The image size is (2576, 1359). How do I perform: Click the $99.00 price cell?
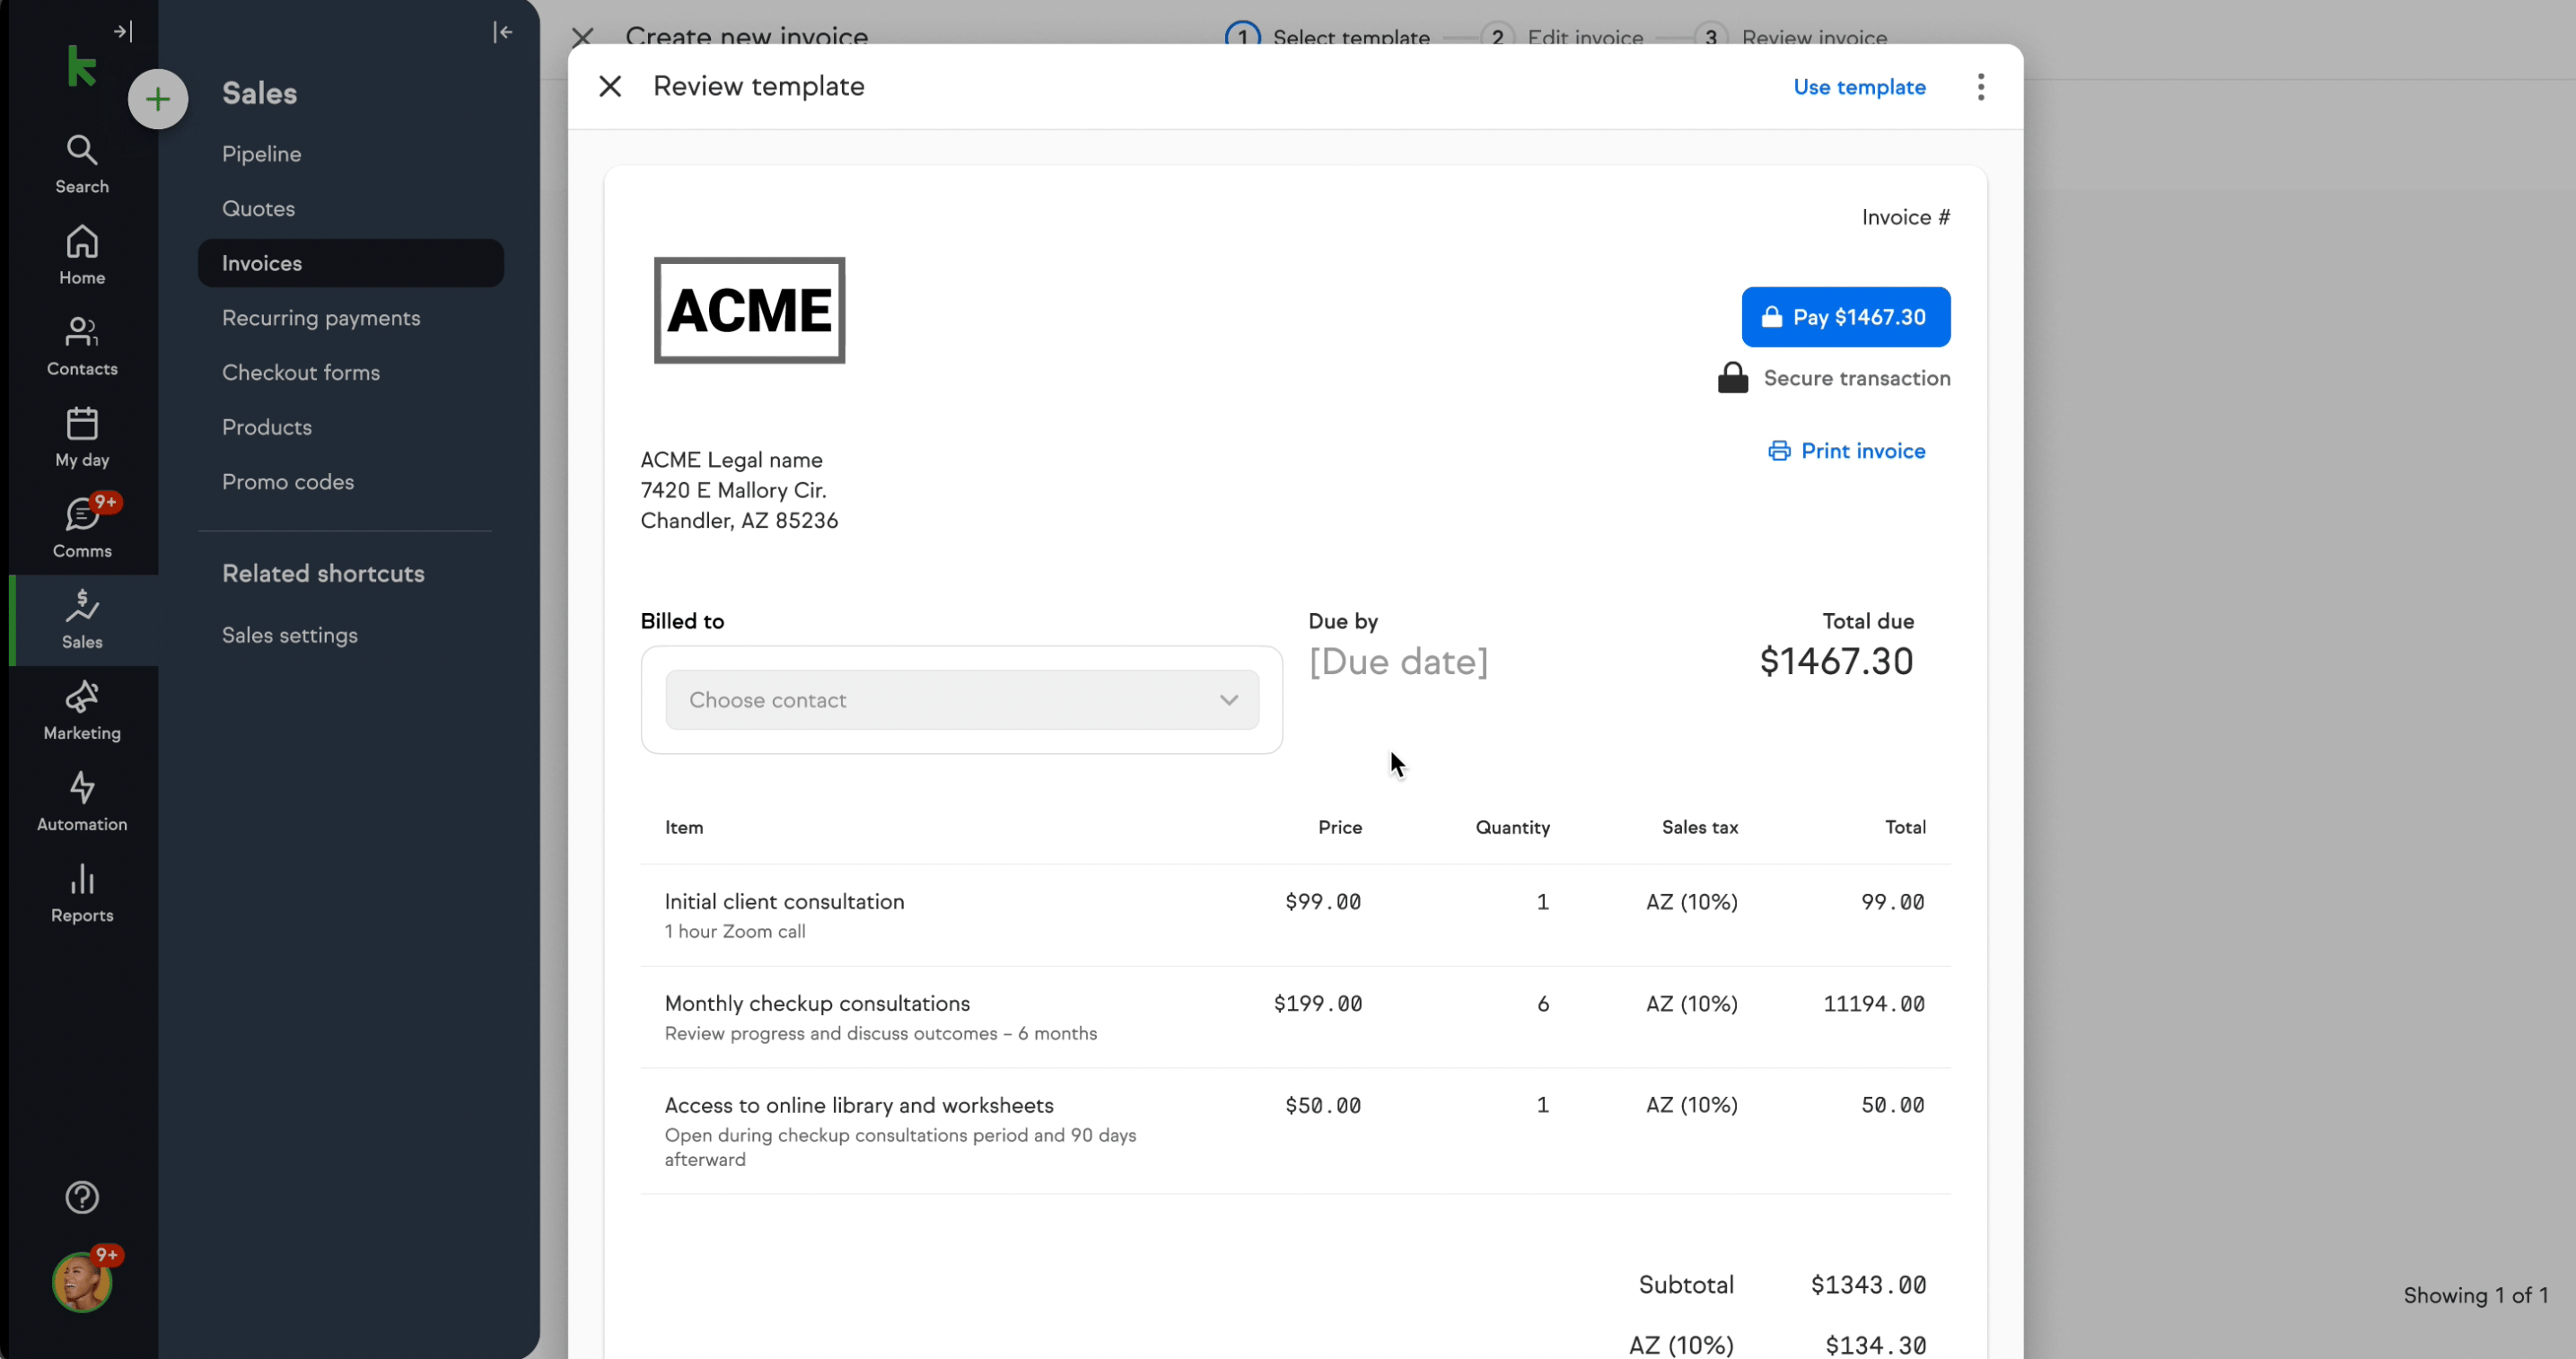1323,902
